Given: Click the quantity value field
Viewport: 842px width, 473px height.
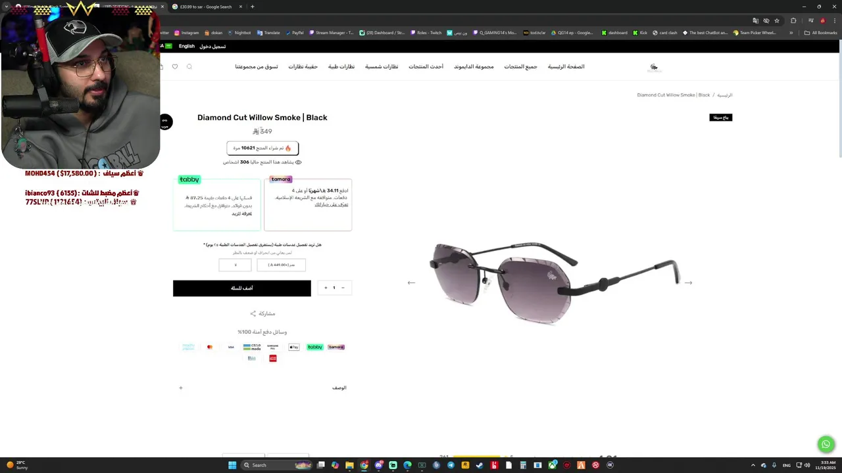Looking at the screenshot, I should click(x=334, y=288).
